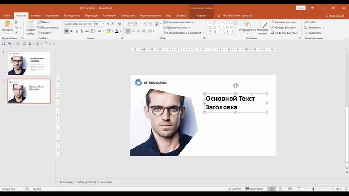The width and height of the screenshot is (349, 196).
Task: Toggle Underline (Ч) formatting
Action: [76, 31]
